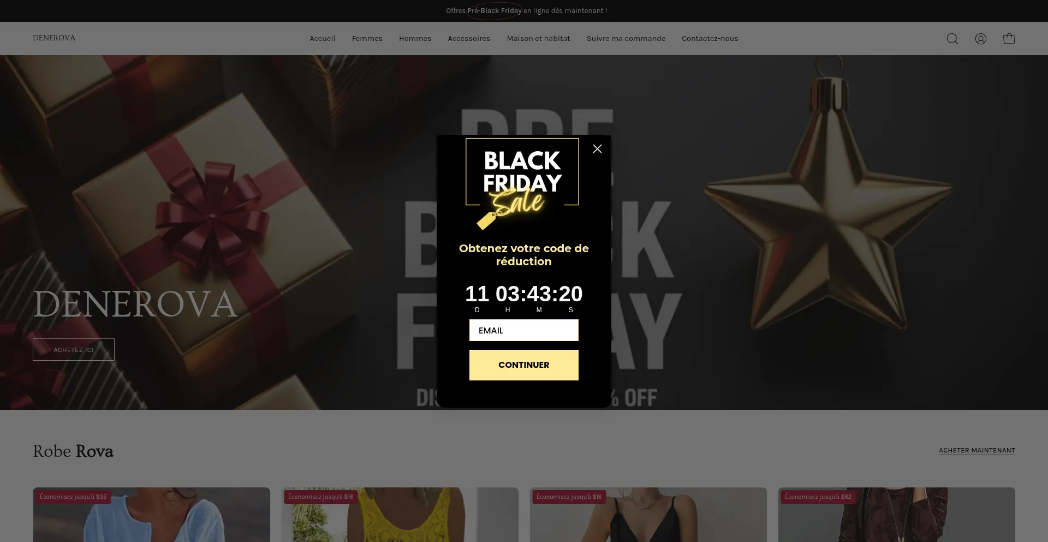Screen dimensions: 1048x542
Task: Open the user account icon
Action: 981,39
